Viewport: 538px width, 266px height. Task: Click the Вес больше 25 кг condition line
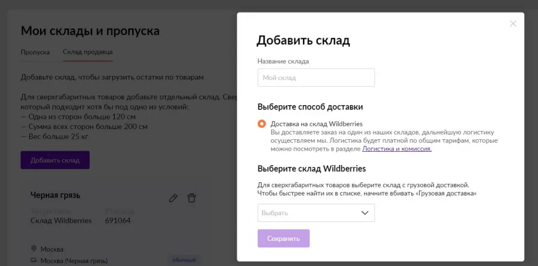[54, 137]
